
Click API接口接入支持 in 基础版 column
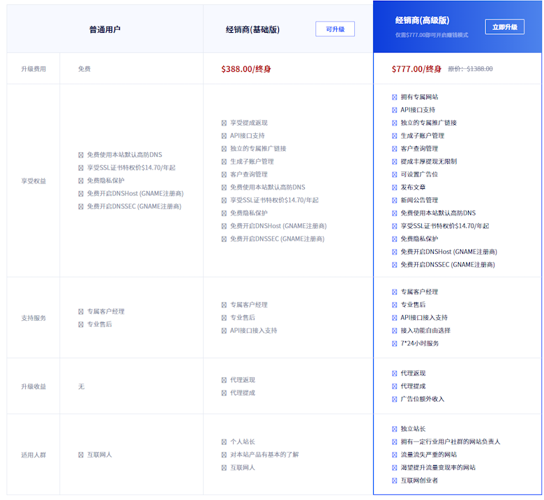point(254,331)
